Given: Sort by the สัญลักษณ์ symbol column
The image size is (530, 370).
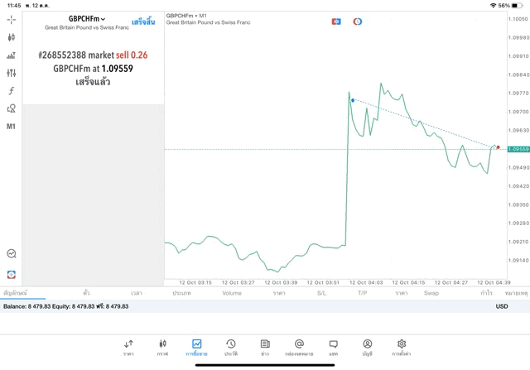Looking at the screenshot, I should coord(15,293).
